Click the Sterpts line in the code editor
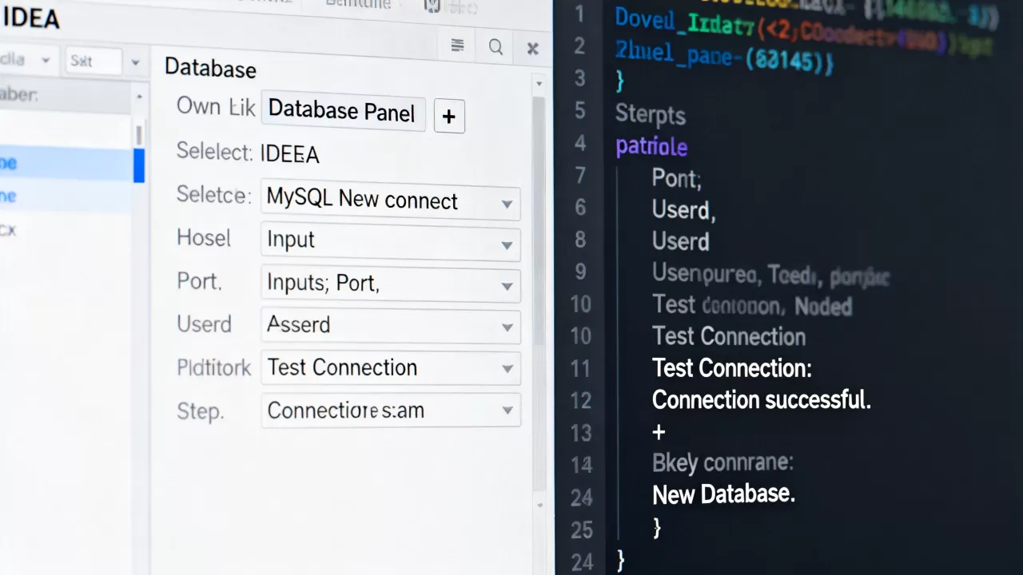Screen dimensions: 1023x575 tap(651, 115)
